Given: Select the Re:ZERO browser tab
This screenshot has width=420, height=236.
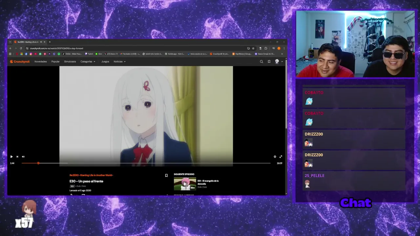Looking at the screenshot, I should [x=31, y=42].
